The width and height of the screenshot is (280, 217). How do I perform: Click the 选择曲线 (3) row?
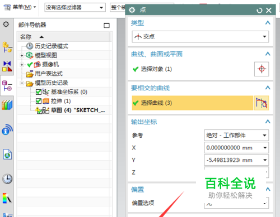pyautogui.click(x=193, y=103)
